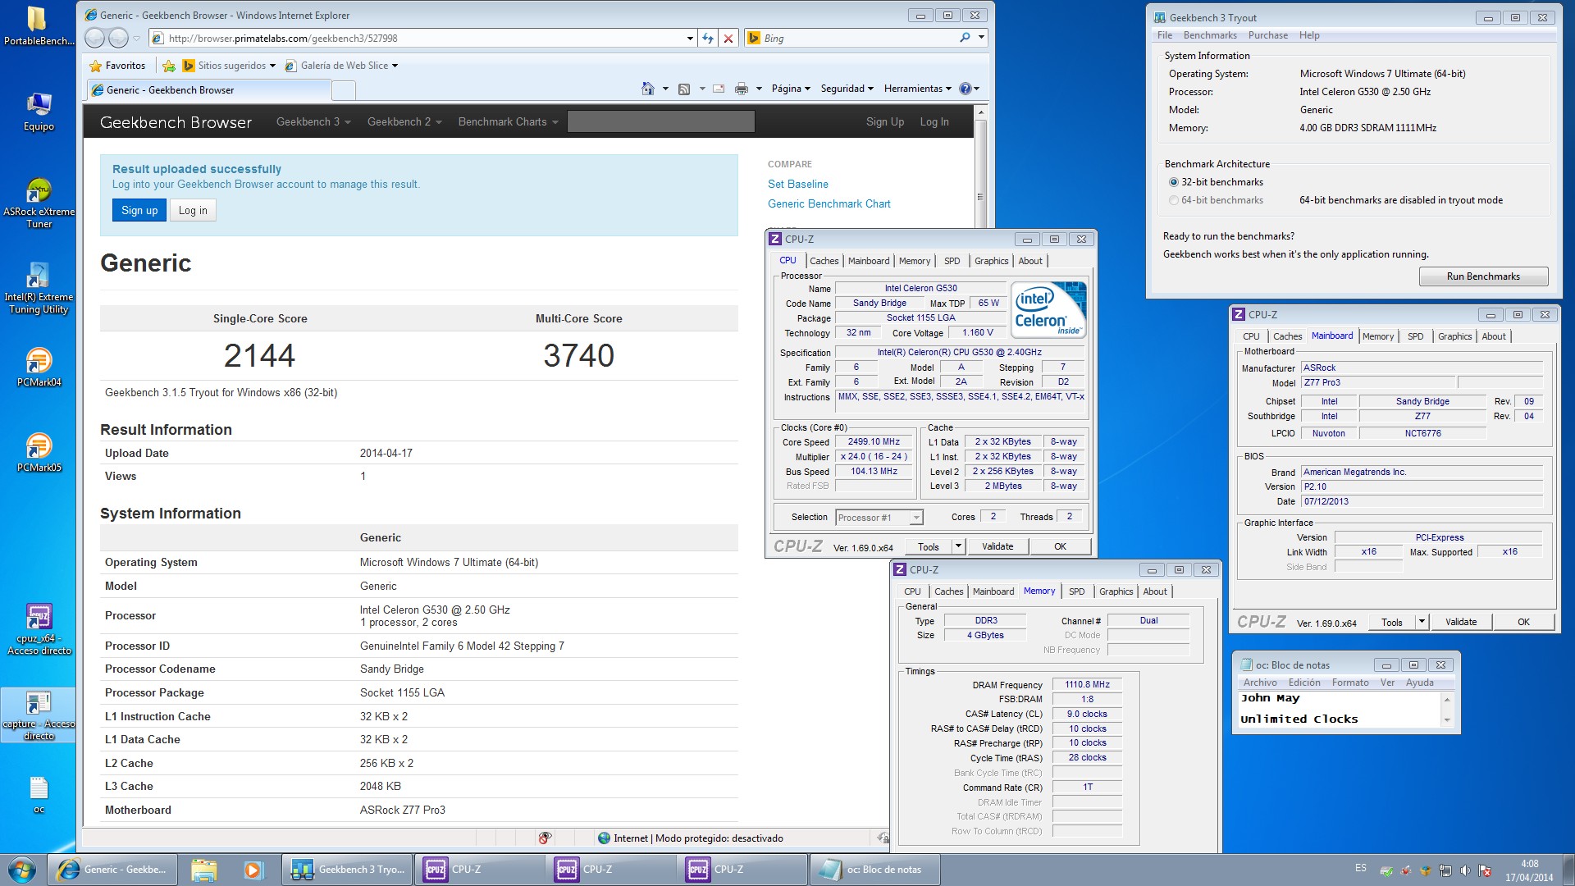Click the volume speaker tray icon

click(x=1465, y=870)
